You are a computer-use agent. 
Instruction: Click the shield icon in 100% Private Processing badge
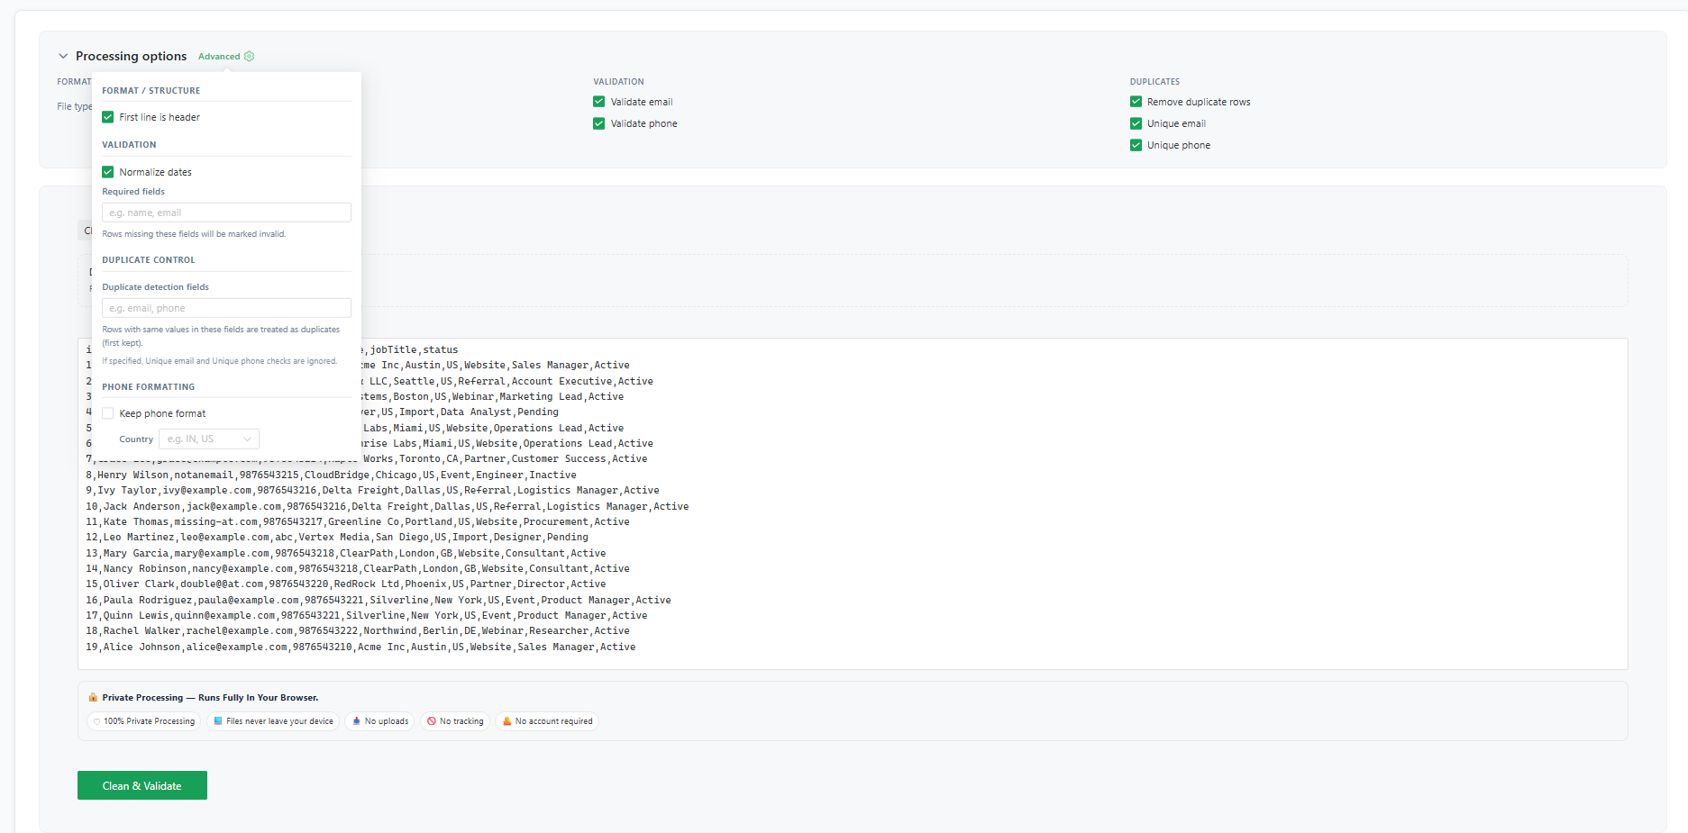click(96, 720)
